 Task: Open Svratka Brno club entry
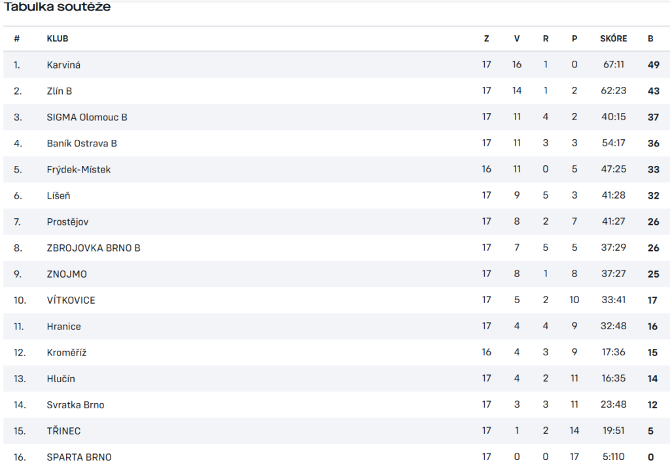(x=76, y=405)
